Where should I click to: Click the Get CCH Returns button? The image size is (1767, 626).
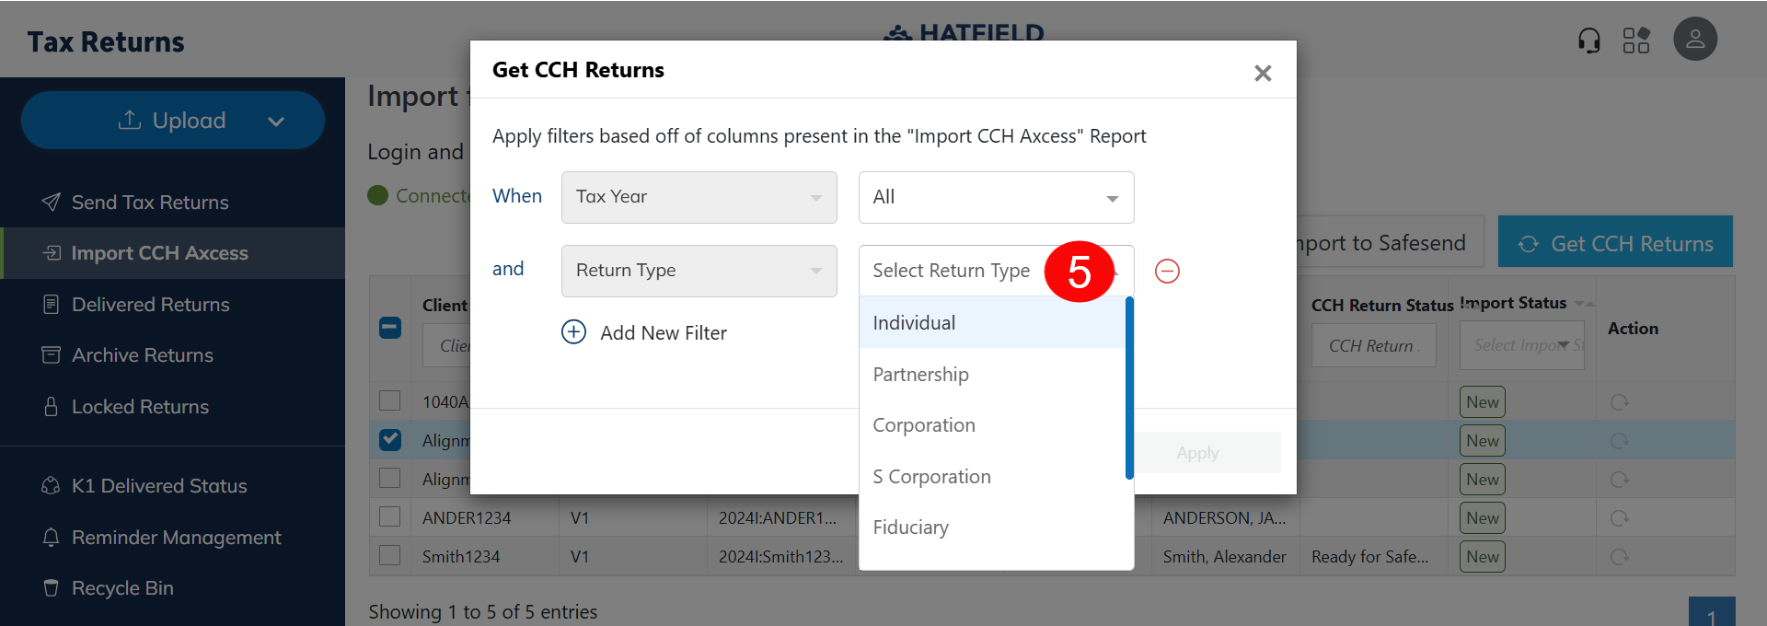coord(1614,243)
